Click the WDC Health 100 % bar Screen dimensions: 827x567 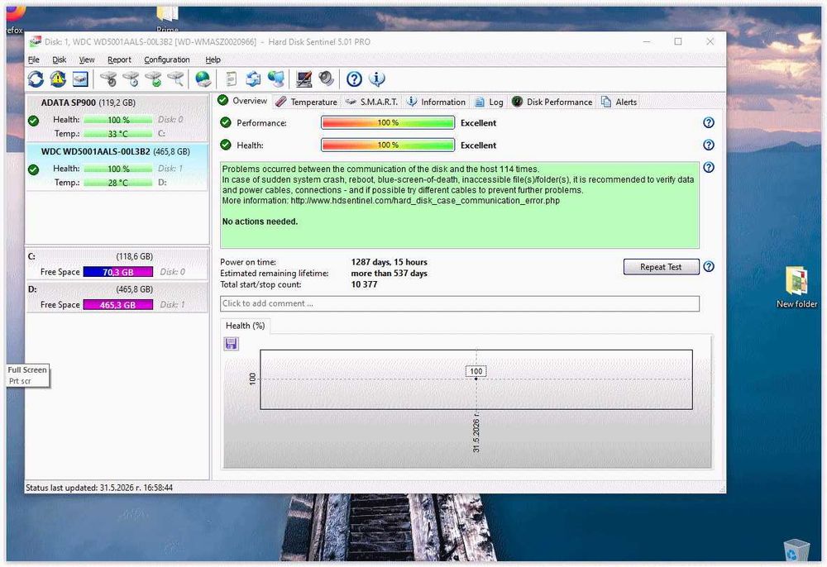[x=118, y=169]
